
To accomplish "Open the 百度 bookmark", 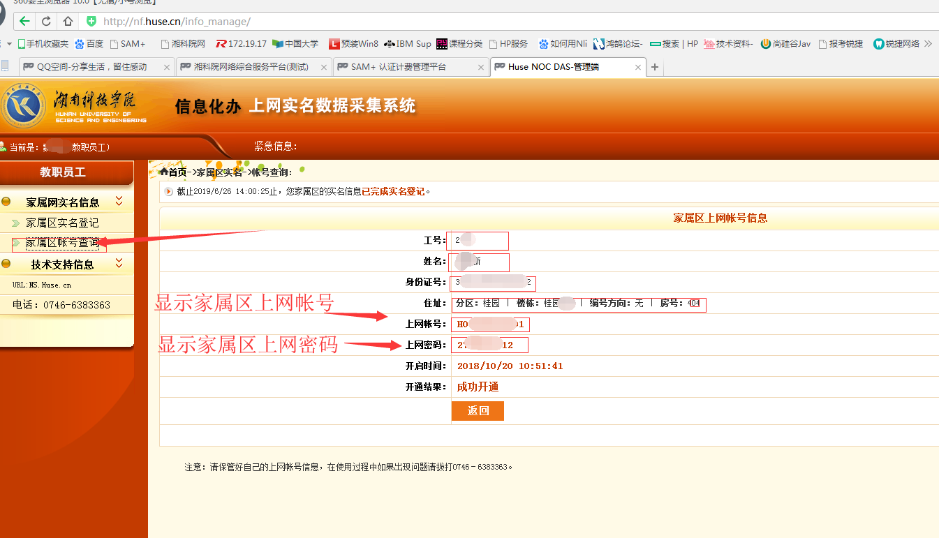I will (x=89, y=43).
